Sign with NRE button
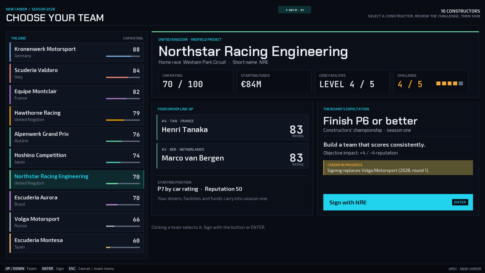485x273 pixels. pyautogui.click(x=398, y=202)
